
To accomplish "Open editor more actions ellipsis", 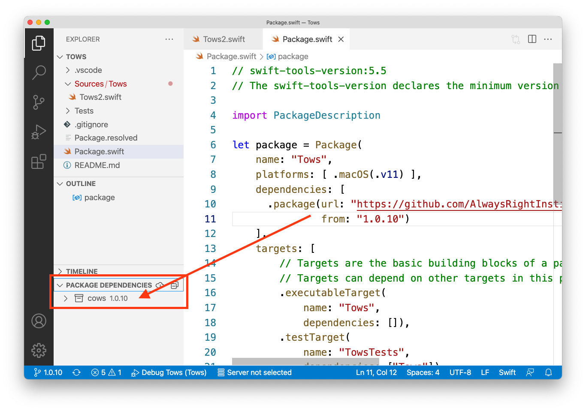I will [548, 39].
